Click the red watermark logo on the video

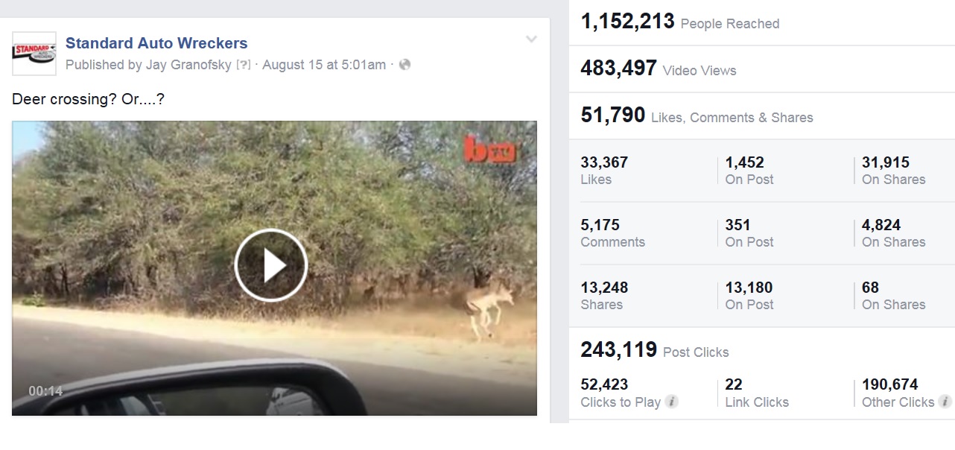(x=489, y=150)
